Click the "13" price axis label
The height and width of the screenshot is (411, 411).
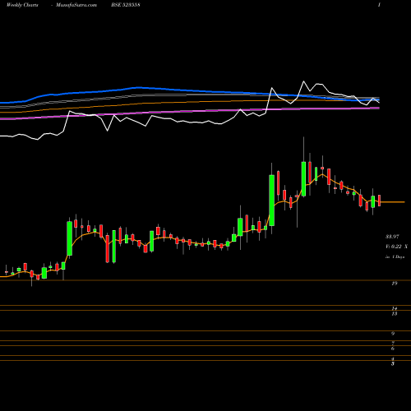click(394, 314)
